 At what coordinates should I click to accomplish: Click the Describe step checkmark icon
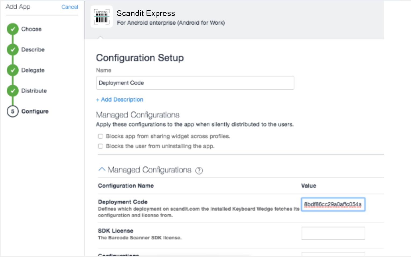click(13, 50)
